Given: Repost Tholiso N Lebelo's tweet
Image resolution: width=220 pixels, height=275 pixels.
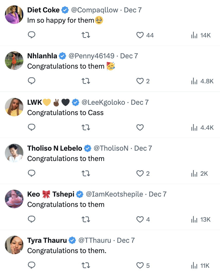Looking at the screenshot, I should point(86,174).
